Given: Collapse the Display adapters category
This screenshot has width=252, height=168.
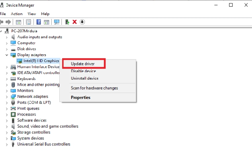Looking at the screenshot, I should click(7, 55).
